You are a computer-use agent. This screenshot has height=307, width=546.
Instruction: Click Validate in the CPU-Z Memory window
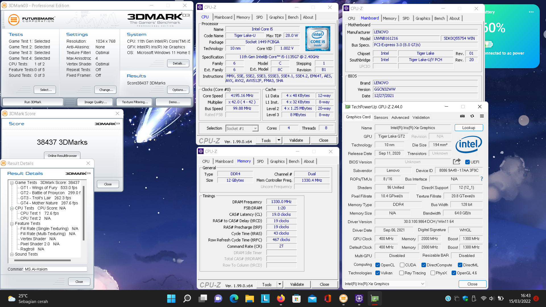(297, 285)
